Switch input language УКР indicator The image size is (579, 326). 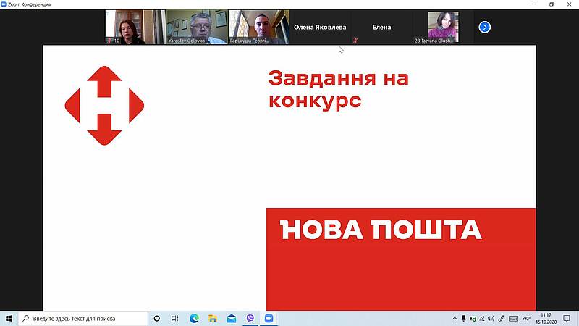point(526,318)
